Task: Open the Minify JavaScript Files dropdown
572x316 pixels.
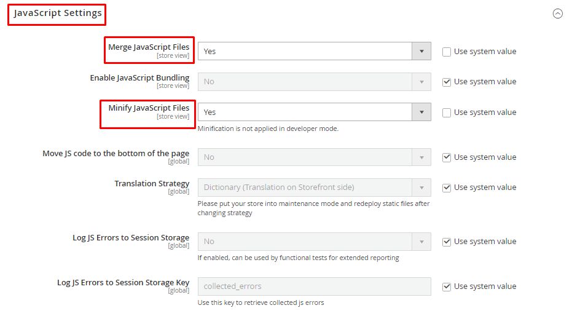Action: (x=314, y=112)
